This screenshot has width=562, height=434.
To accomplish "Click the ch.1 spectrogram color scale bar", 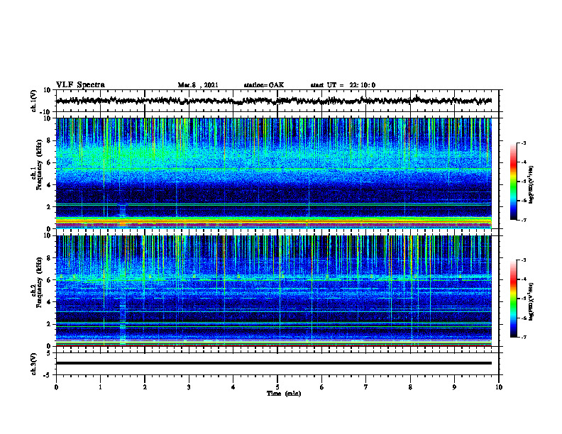I will coord(513,182).
